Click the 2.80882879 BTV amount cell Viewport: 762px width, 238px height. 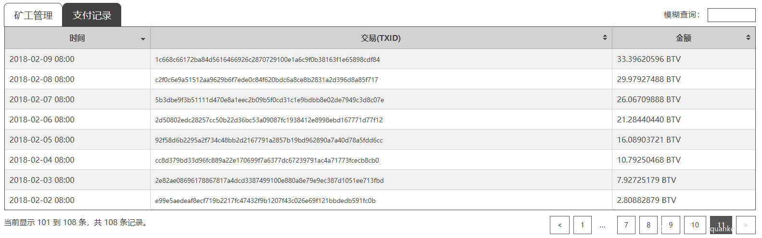647,200
